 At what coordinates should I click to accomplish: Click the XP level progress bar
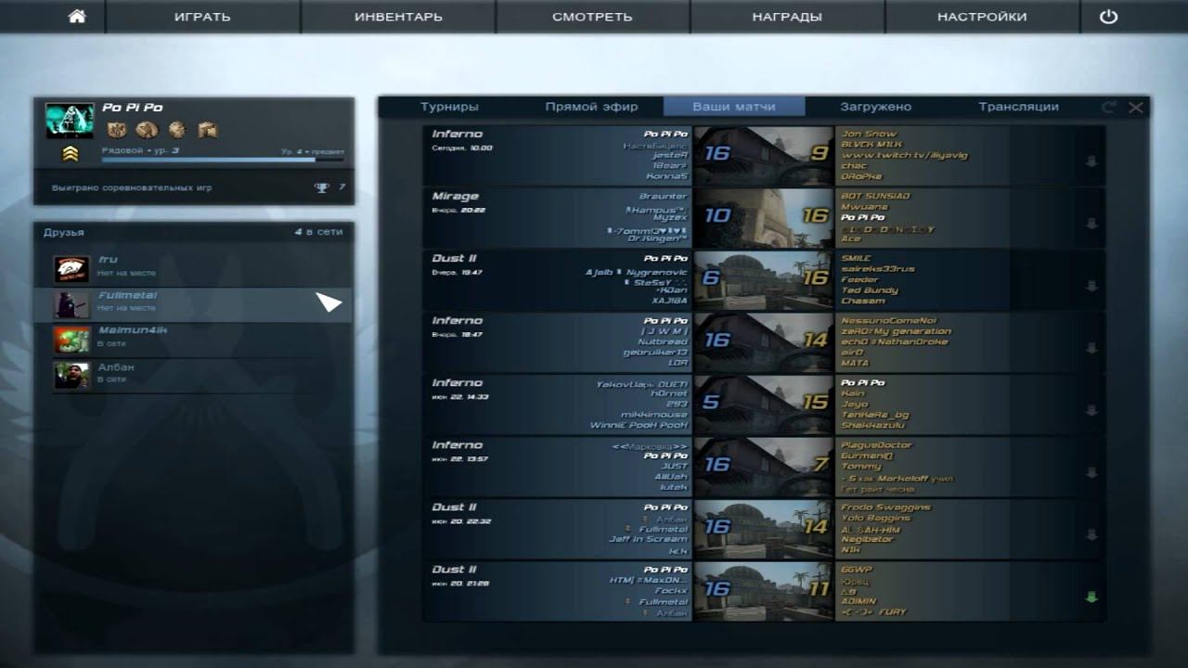(223, 160)
